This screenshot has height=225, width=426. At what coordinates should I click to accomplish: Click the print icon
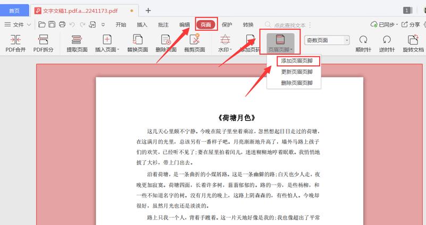point(62,24)
